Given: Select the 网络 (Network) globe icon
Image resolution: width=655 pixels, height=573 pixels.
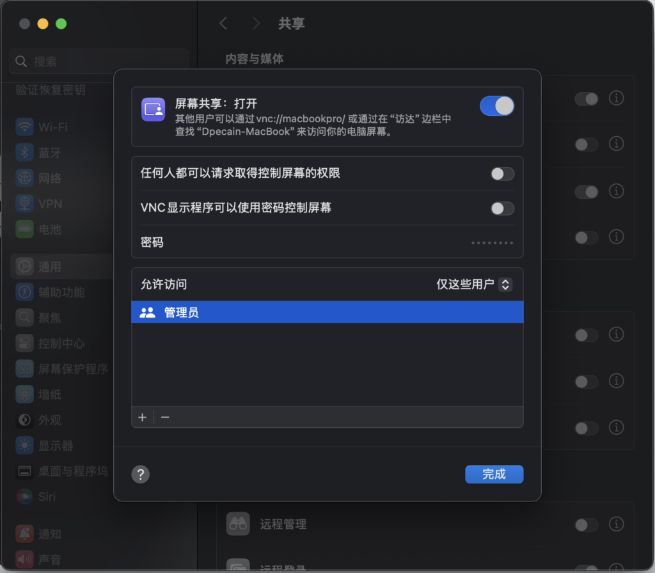Looking at the screenshot, I should (x=25, y=178).
